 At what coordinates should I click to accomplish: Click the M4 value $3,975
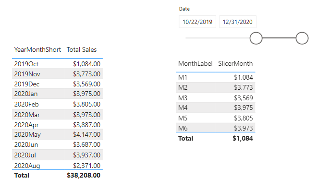point(244,108)
